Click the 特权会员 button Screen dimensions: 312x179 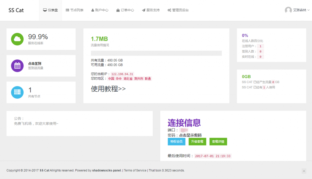tap(176, 142)
